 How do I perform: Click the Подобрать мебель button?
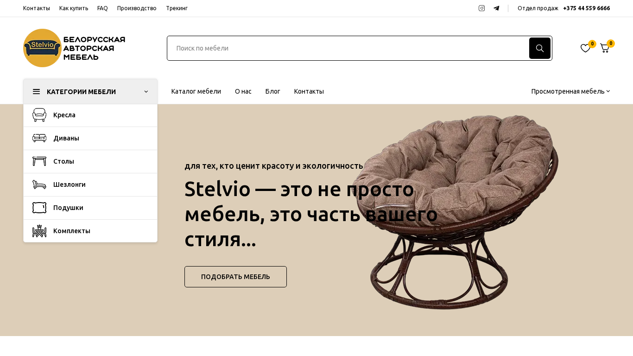[235, 277]
